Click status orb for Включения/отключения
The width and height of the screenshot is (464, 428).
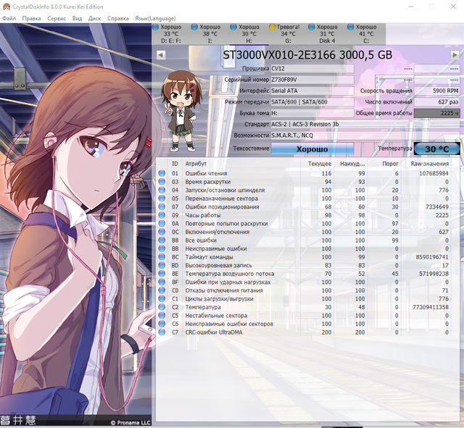[x=162, y=232]
